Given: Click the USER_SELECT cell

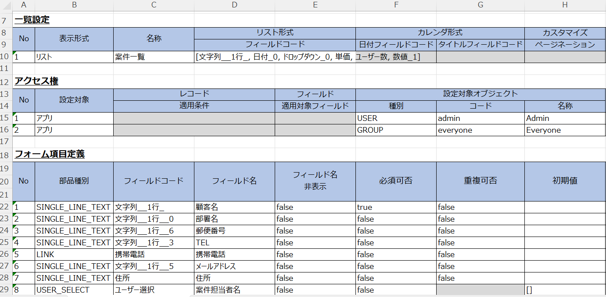Looking at the screenshot, I should [74, 290].
